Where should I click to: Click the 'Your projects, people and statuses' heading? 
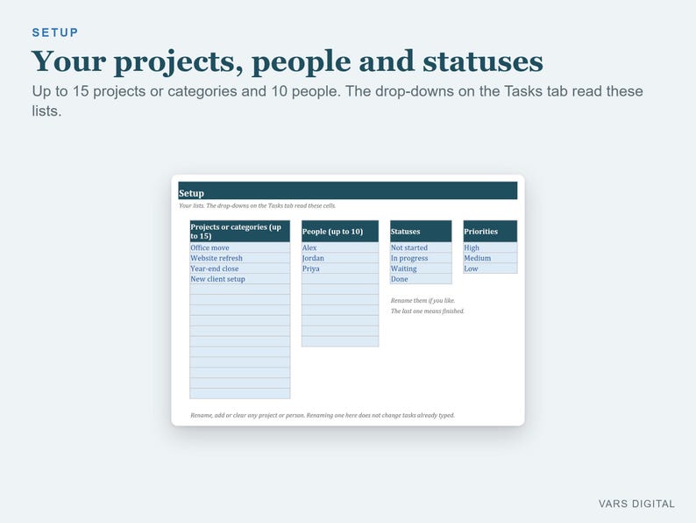pyautogui.click(x=288, y=61)
